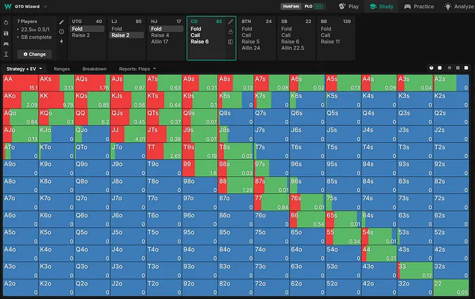Click the book icon in the CO panel
The width and height of the screenshot is (475, 299).
tap(231, 42)
